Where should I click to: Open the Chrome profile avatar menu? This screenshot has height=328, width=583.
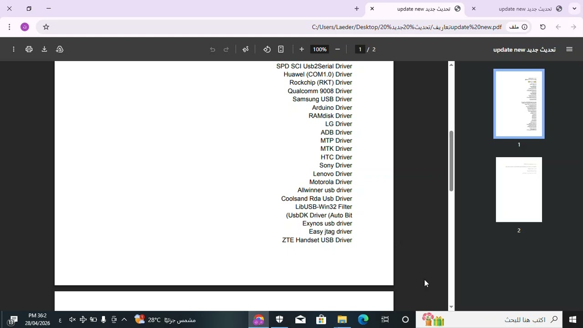click(x=25, y=27)
